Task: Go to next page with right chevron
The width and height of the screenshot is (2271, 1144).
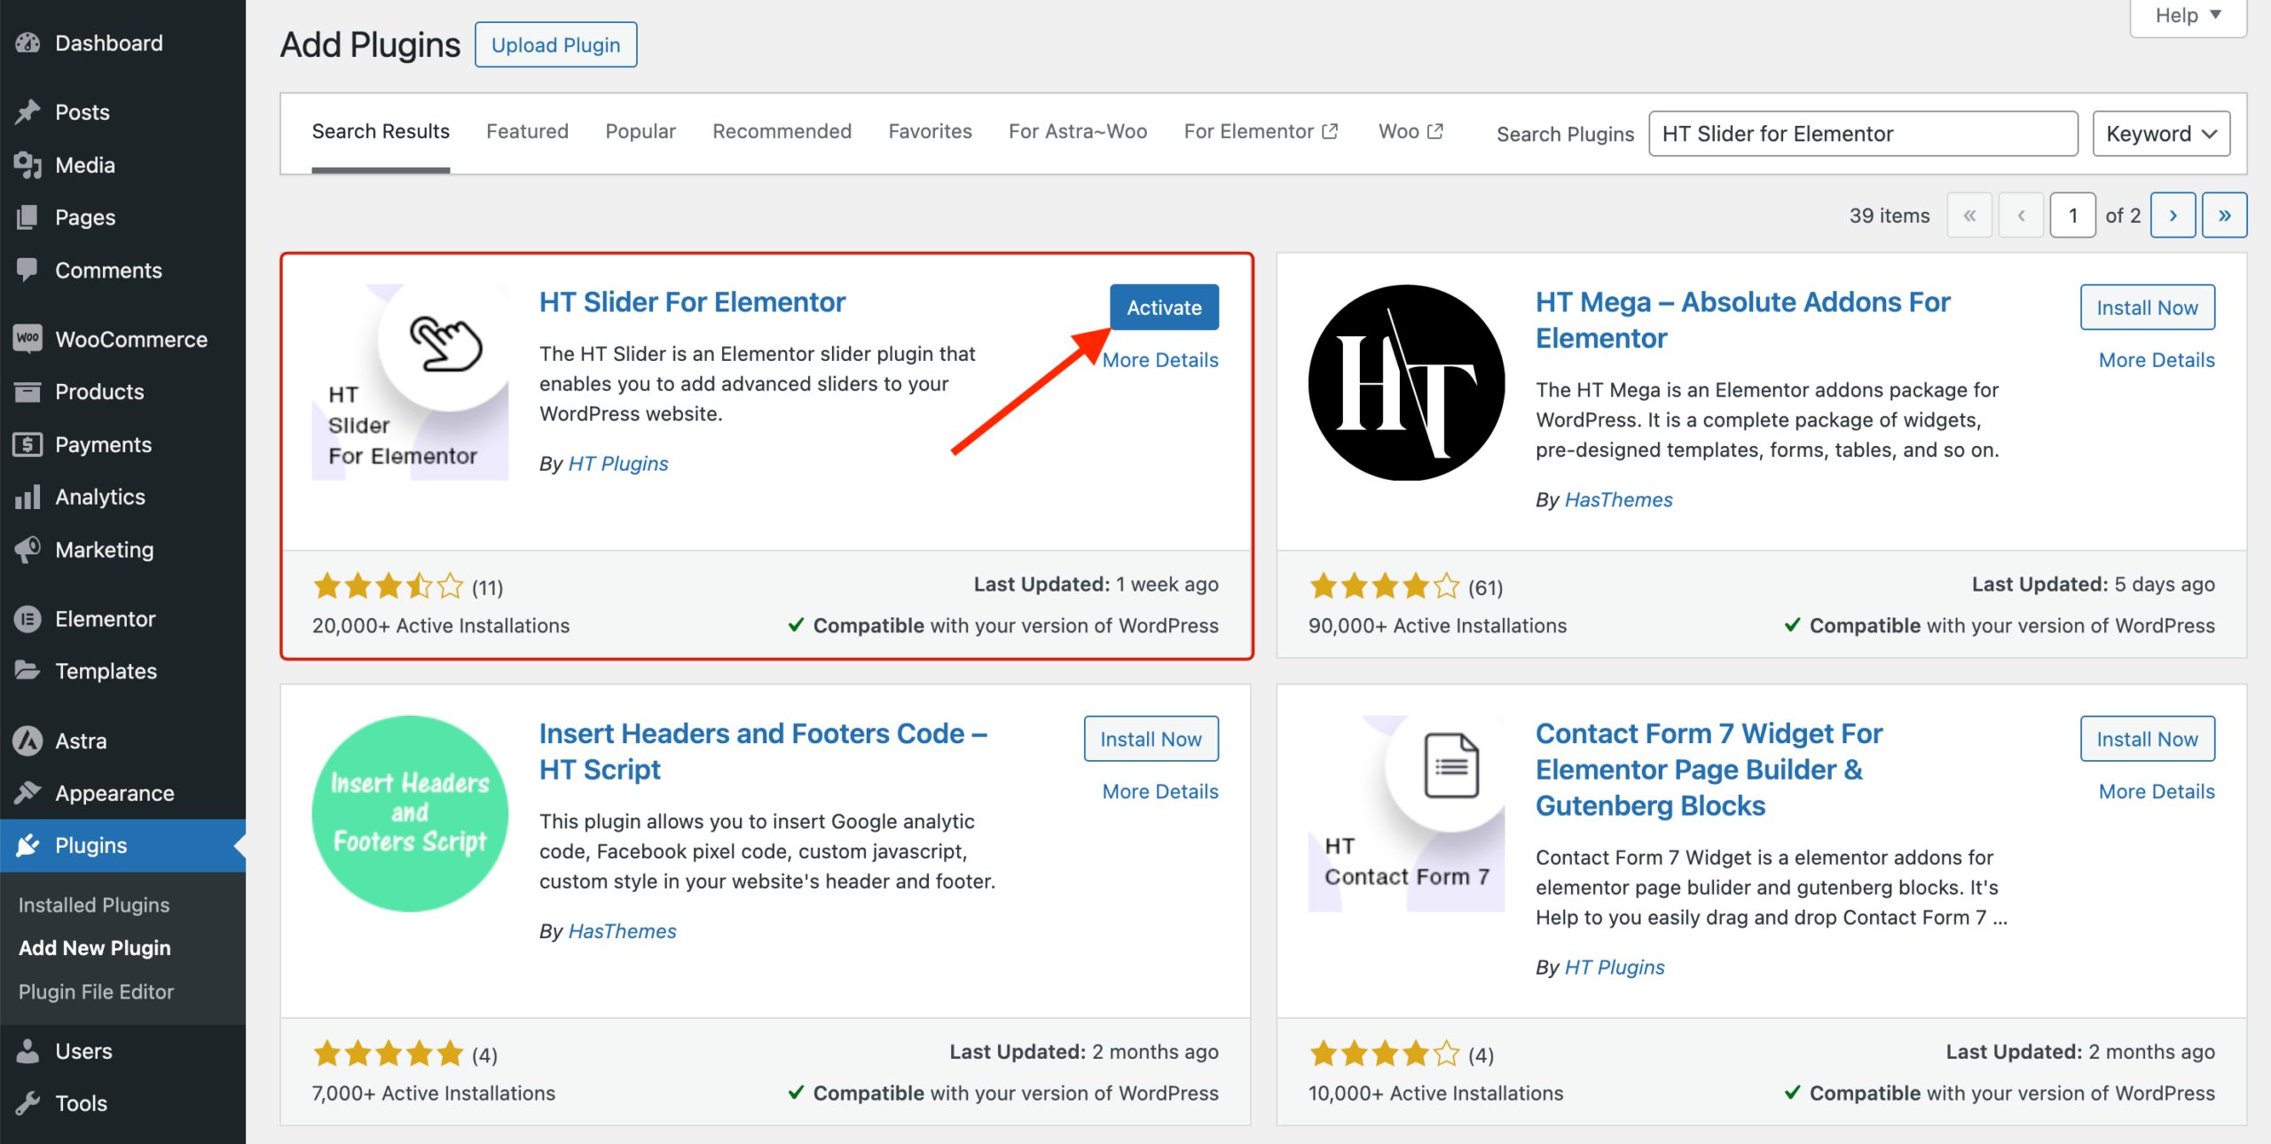Action: (2173, 215)
